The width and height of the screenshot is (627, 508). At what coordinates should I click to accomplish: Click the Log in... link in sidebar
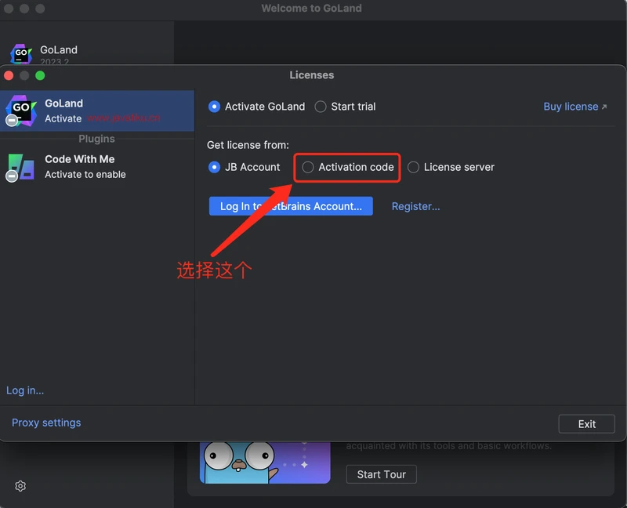coord(25,390)
